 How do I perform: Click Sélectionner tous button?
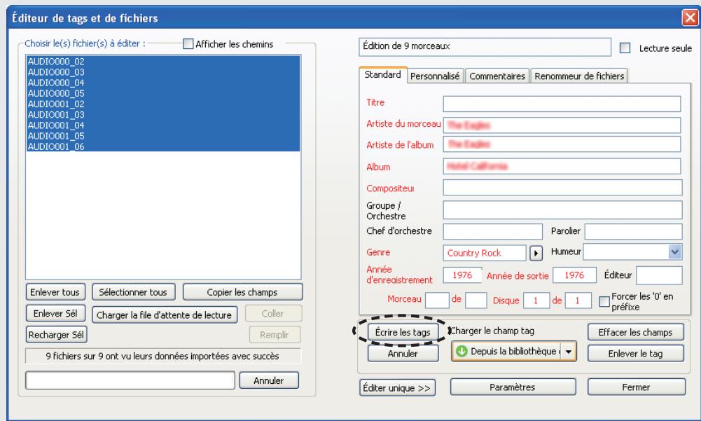133,292
